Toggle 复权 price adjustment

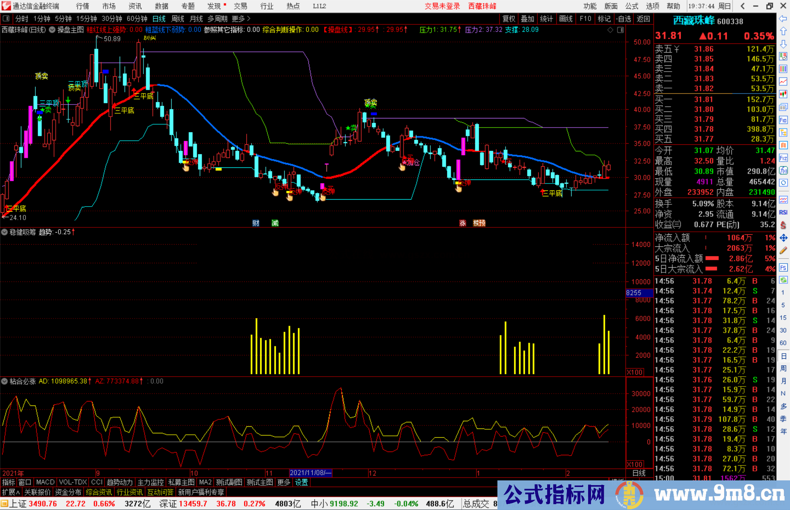point(508,19)
